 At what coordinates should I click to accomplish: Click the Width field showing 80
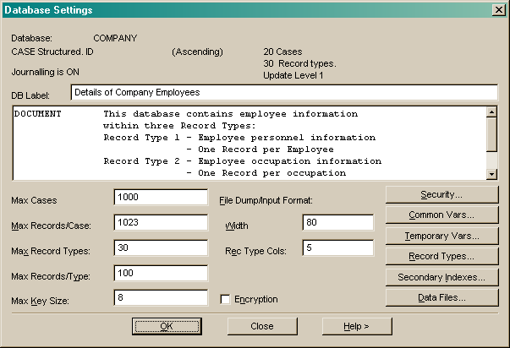pos(338,223)
